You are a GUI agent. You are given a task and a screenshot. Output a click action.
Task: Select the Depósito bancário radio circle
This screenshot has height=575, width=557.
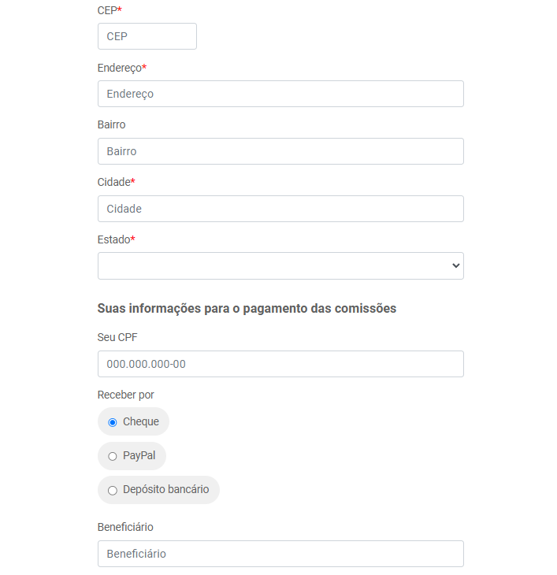(113, 490)
